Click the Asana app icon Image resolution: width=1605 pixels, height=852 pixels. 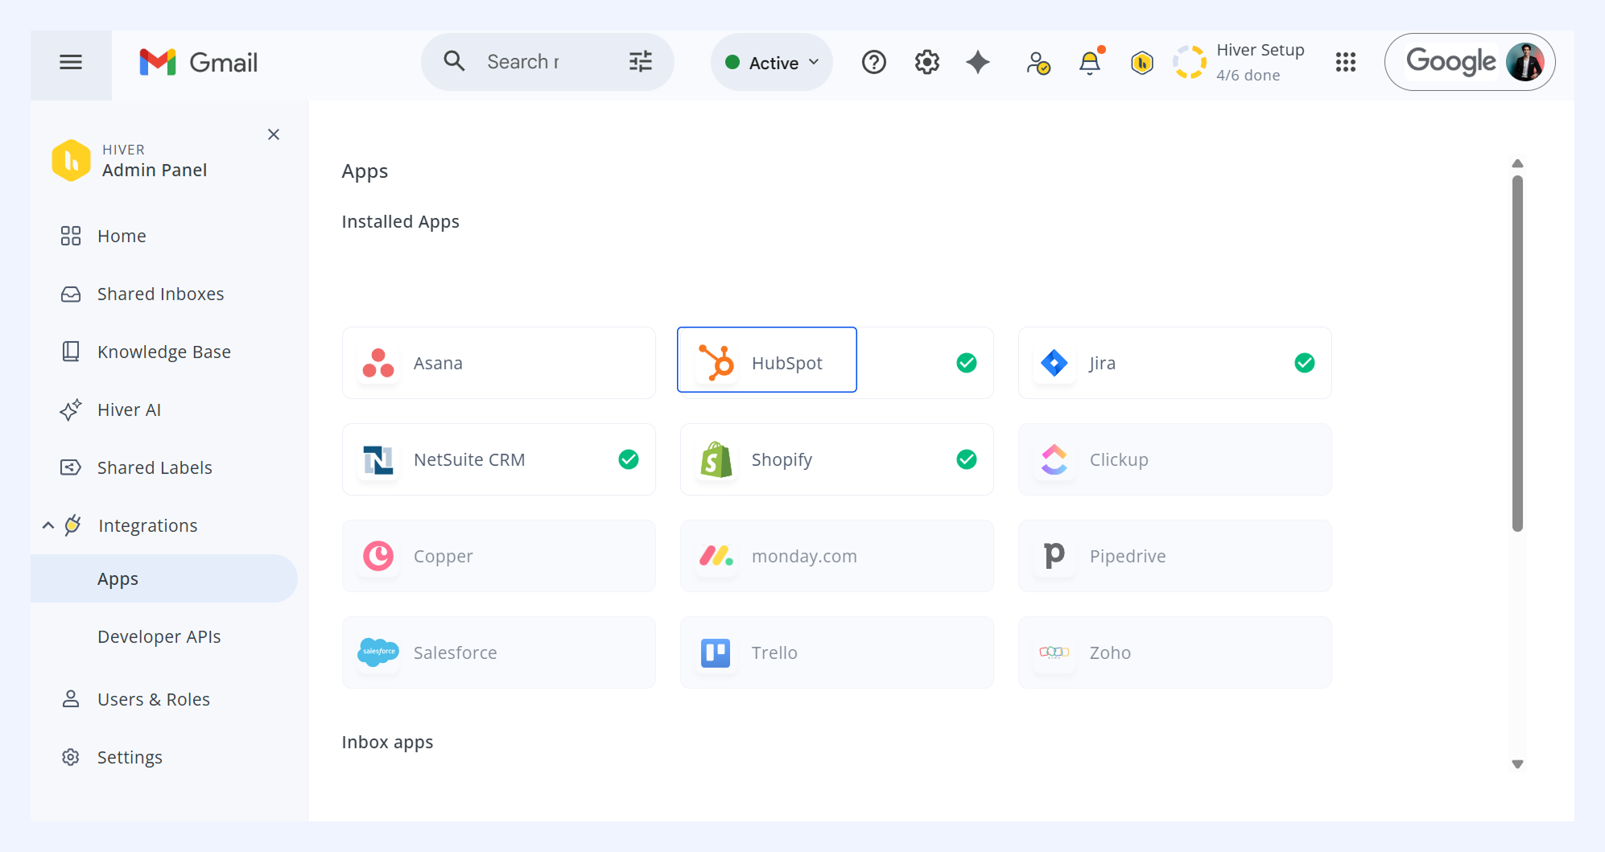point(378,363)
